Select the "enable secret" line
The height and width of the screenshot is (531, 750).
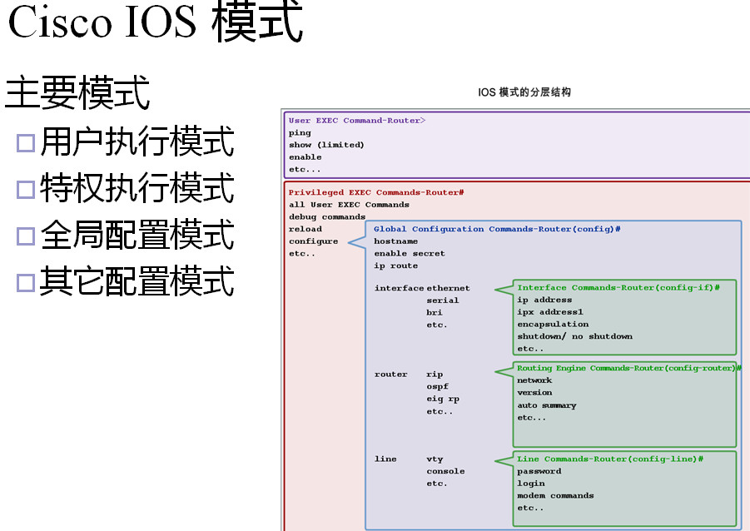(x=410, y=254)
